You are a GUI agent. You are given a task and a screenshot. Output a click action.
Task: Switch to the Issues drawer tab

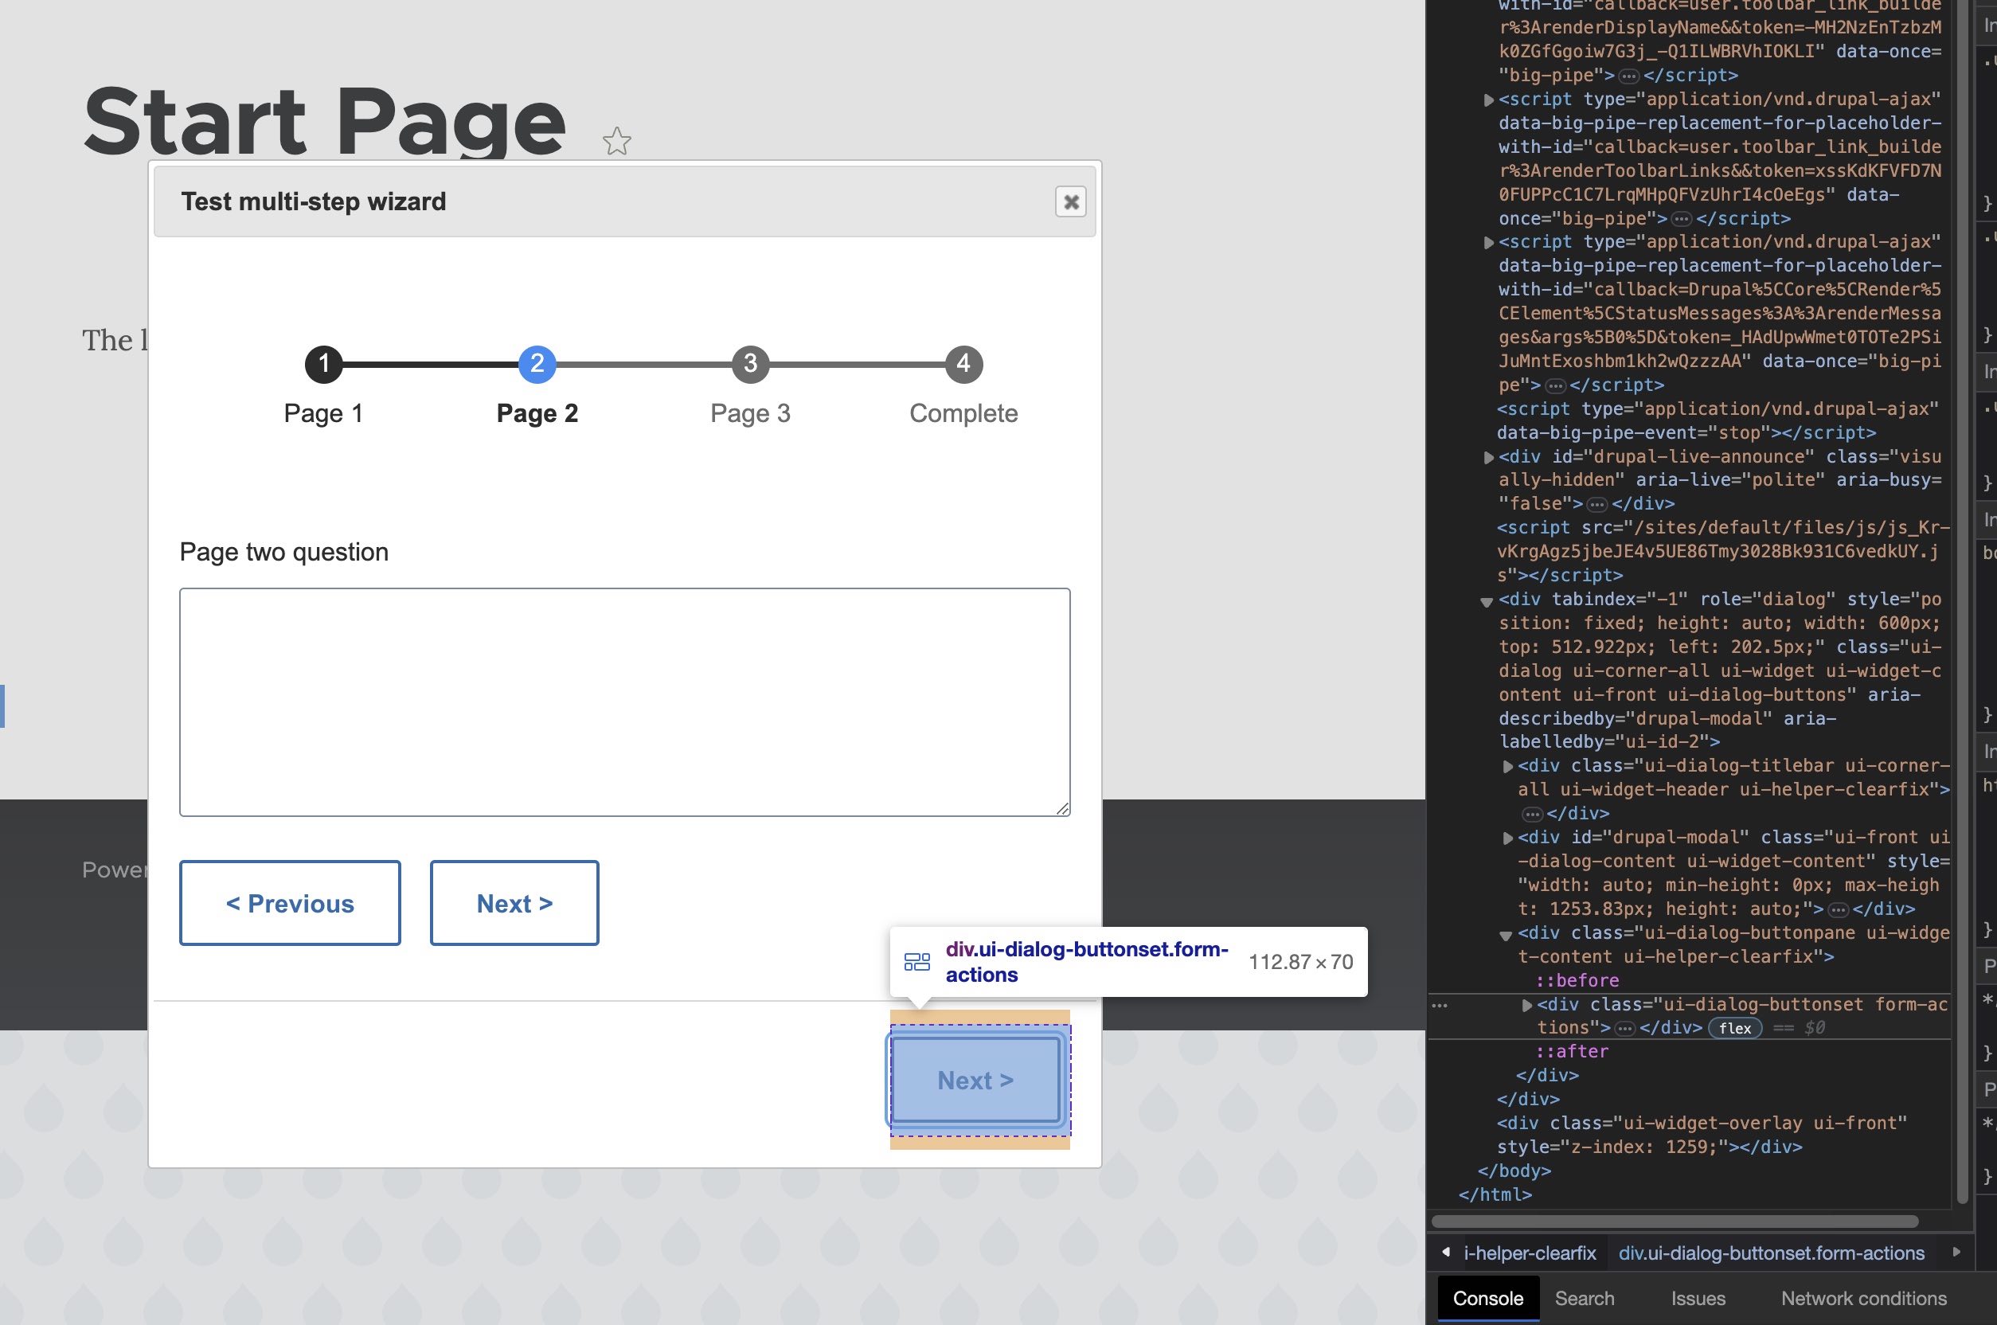coord(1697,1298)
